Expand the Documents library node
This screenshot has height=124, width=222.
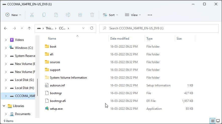click(6, 114)
